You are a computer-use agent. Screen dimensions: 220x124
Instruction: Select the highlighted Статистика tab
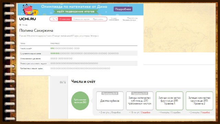click(x=65, y=19)
